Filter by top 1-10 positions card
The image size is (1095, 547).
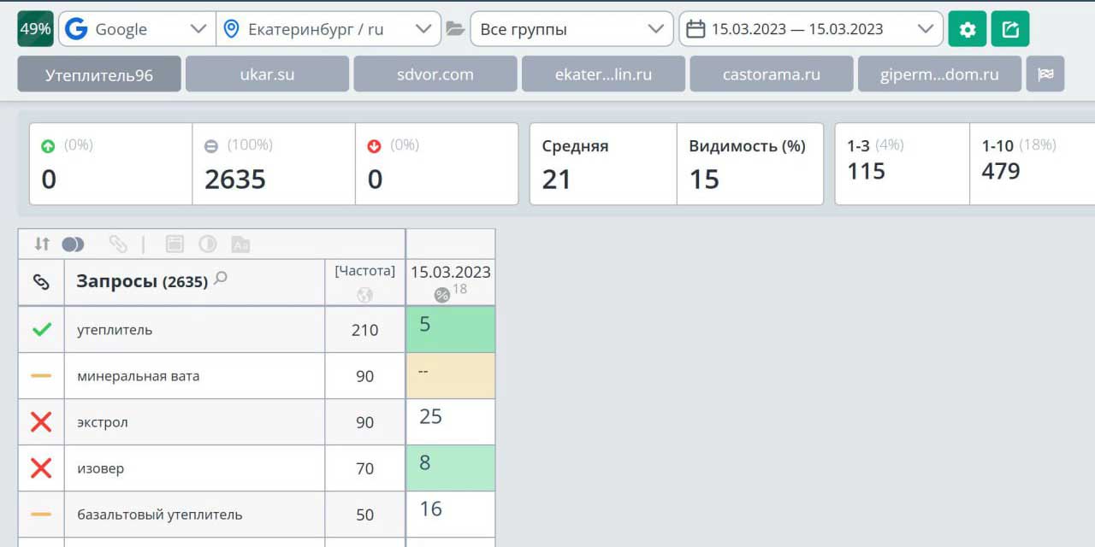[x=1033, y=164]
